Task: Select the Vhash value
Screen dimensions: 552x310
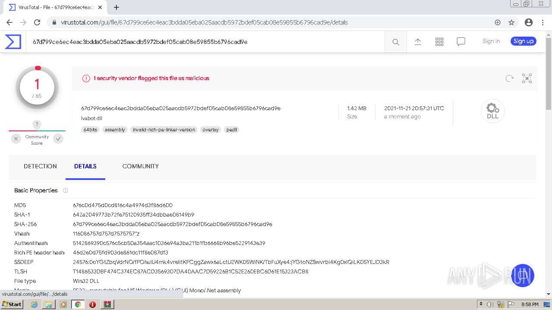Action: point(106,234)
